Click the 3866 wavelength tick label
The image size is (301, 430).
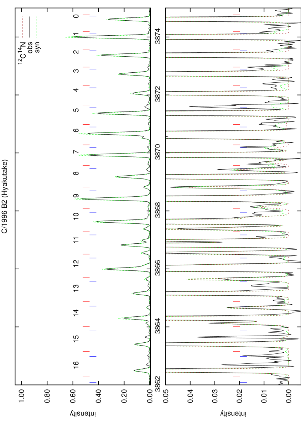pyautogui.click(x=158, y=269)
